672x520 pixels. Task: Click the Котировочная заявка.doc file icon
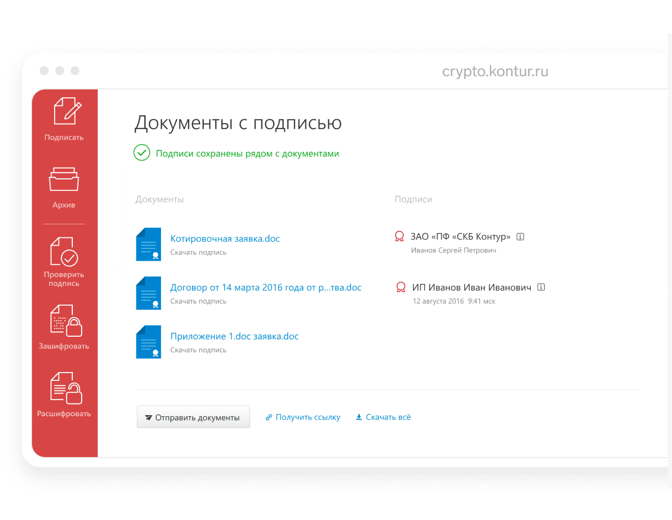tap(148, 244)
